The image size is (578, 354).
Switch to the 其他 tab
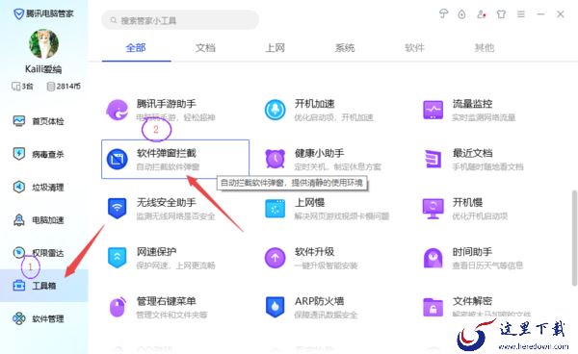point(484,47)
